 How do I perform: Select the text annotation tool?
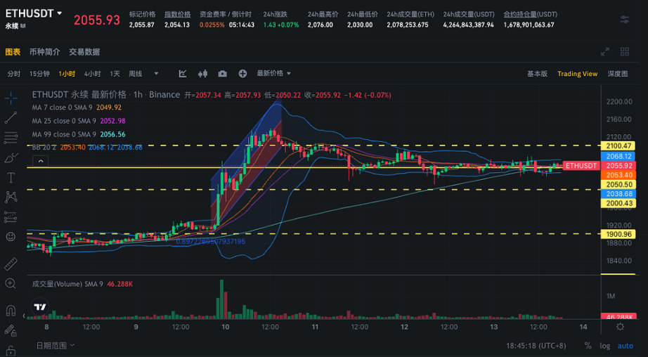pyautogui.click(x=11, y=178)
